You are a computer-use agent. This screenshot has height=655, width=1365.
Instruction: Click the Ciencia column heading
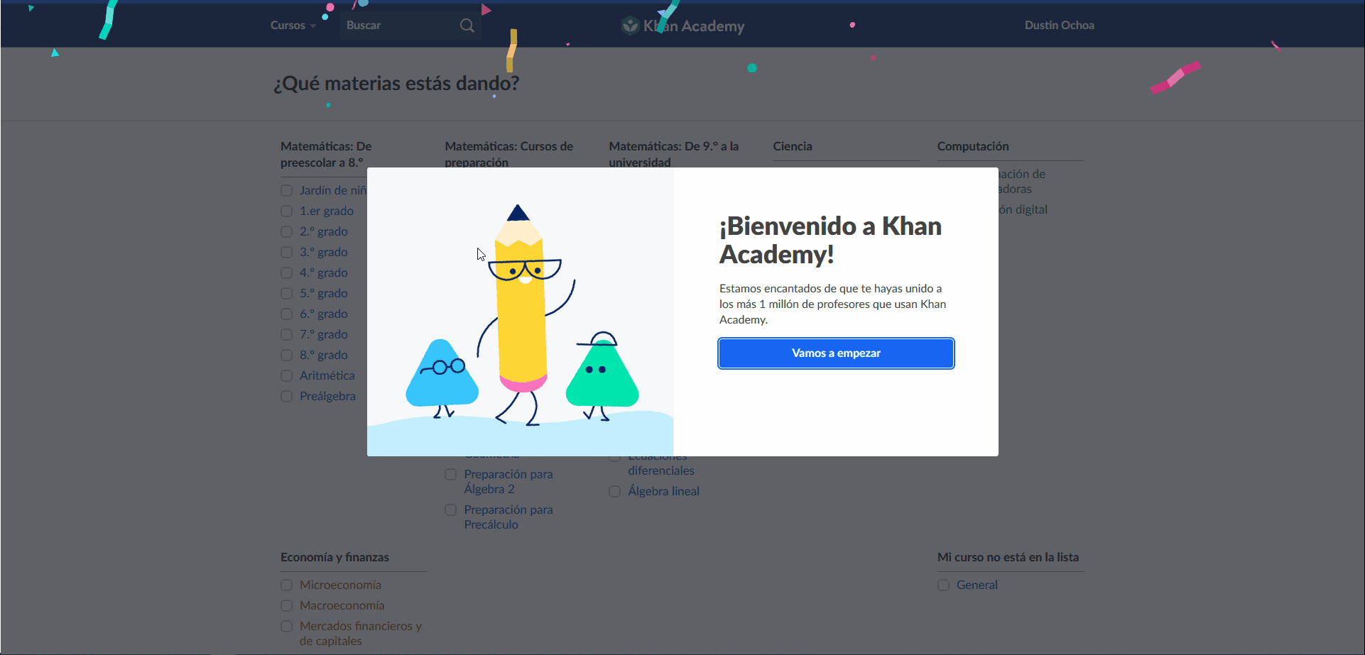coord(793,146)
